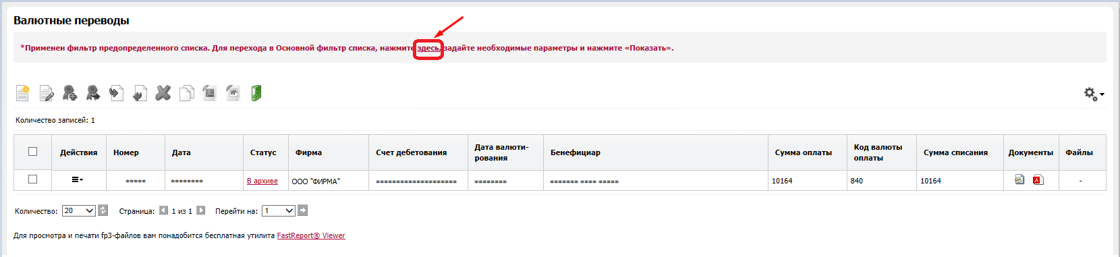
Task: Go to the next page arrow
Action: [200, 210]
